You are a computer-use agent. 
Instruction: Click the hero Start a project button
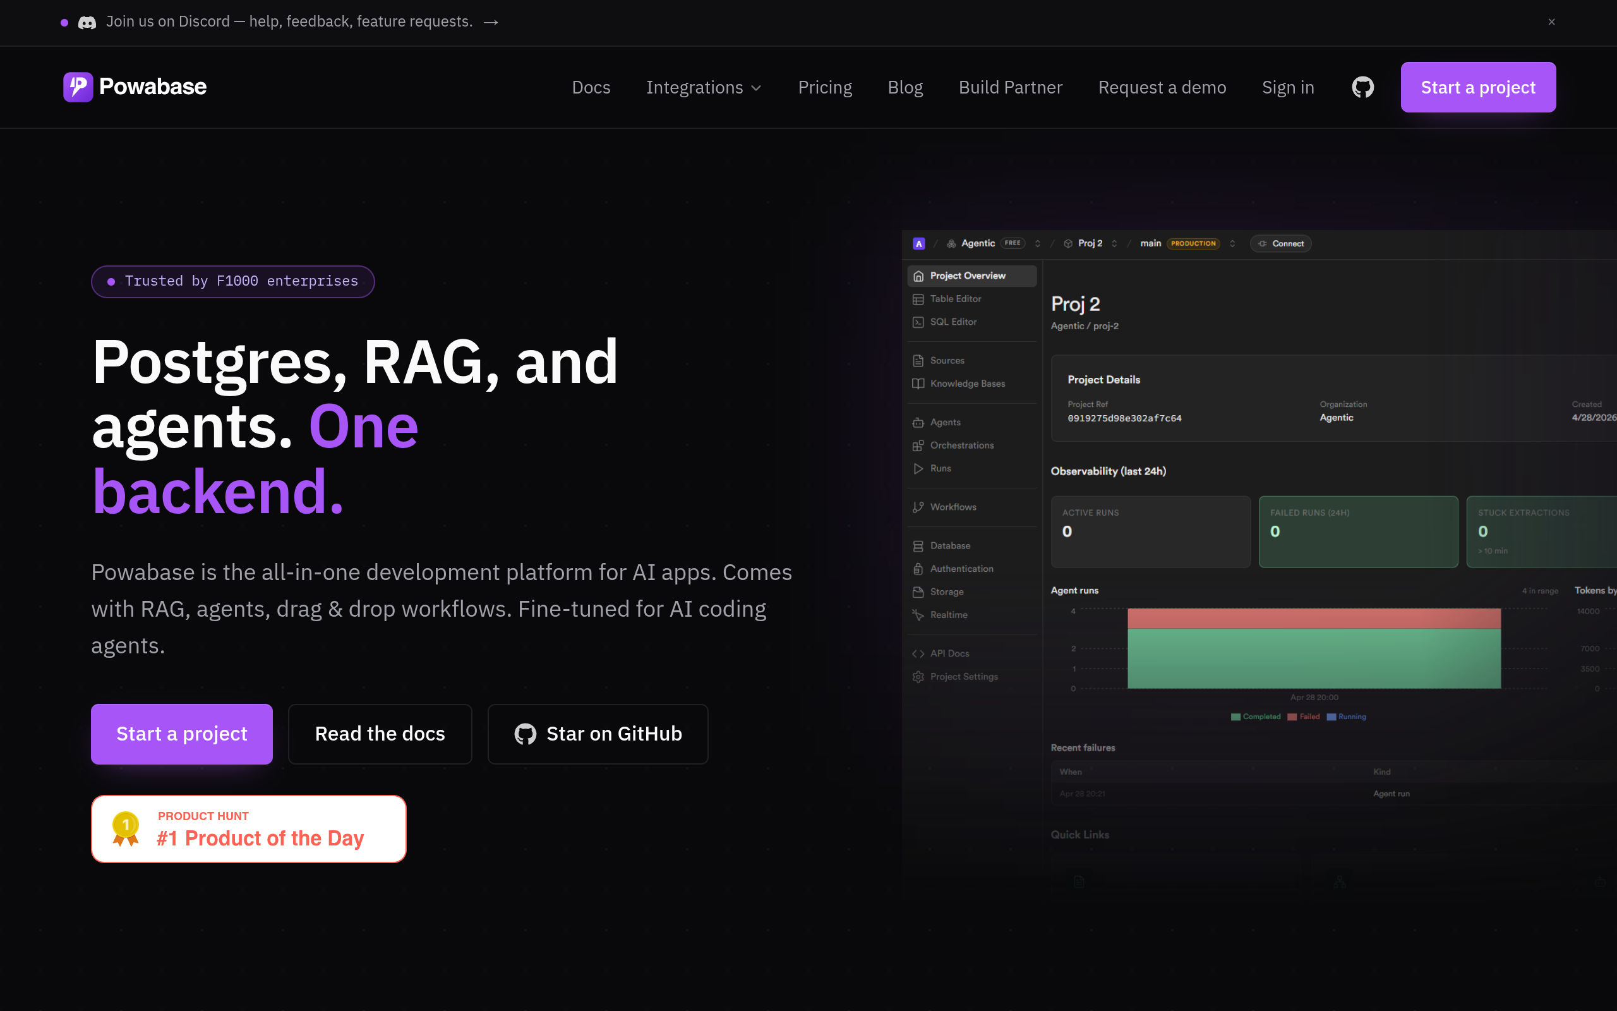182,734
